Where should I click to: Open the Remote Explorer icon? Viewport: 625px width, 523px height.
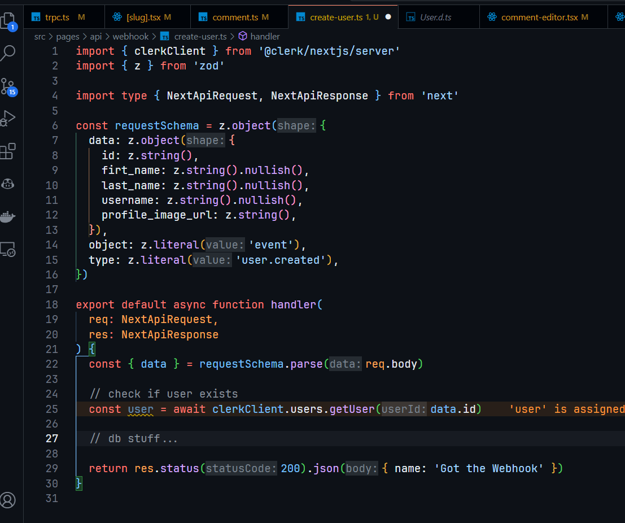click(8, 249)
